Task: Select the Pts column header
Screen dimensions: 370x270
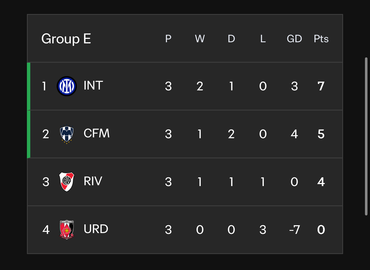Action: coord(321,39)
